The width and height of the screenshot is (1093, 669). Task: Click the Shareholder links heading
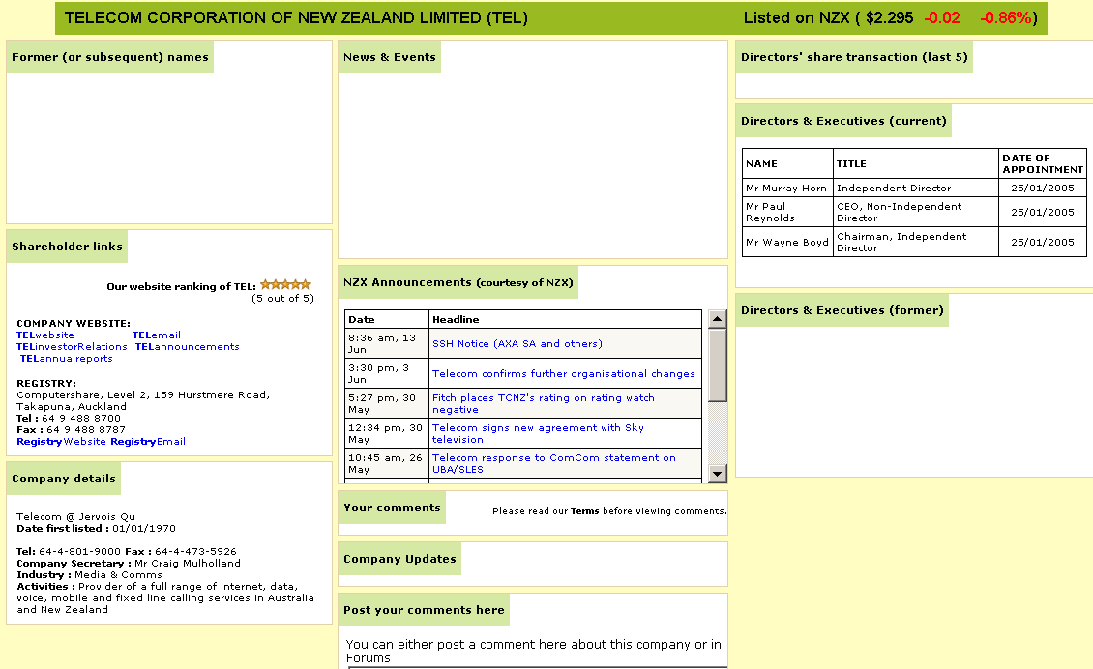pos(67,247)
